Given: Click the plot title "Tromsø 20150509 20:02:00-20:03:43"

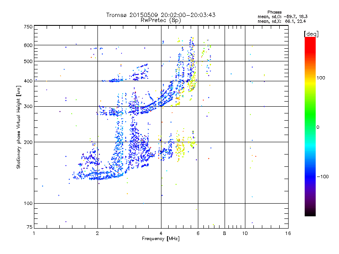Looking at the screenshot, I should (x=161, y=15).
